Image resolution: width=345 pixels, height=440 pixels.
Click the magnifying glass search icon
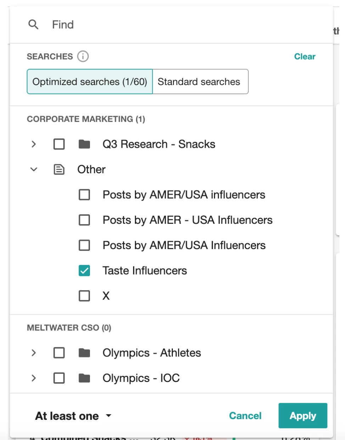point(33,24)
